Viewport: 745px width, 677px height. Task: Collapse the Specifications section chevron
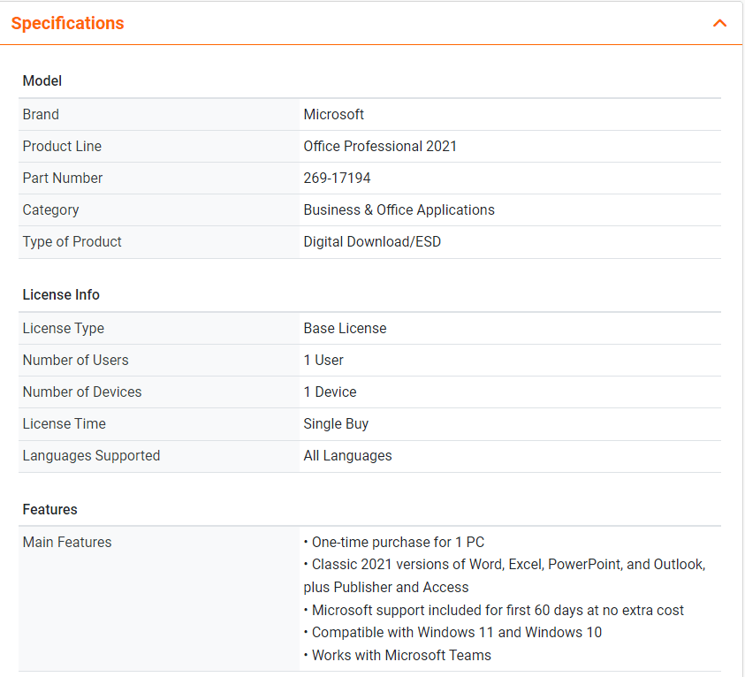719,23
